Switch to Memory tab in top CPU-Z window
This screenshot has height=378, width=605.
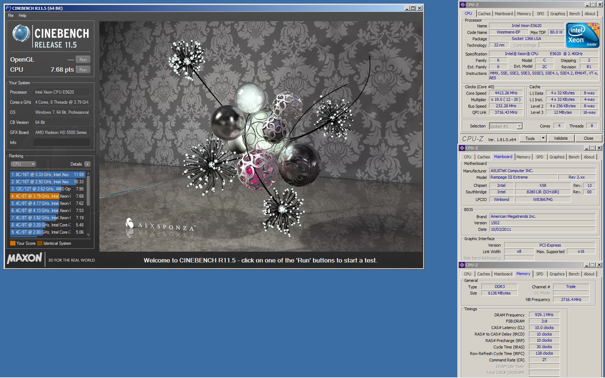524,14
